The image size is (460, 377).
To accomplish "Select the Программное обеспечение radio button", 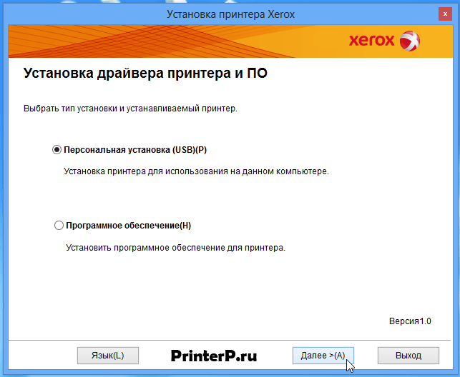I will (x=59, y=226).
